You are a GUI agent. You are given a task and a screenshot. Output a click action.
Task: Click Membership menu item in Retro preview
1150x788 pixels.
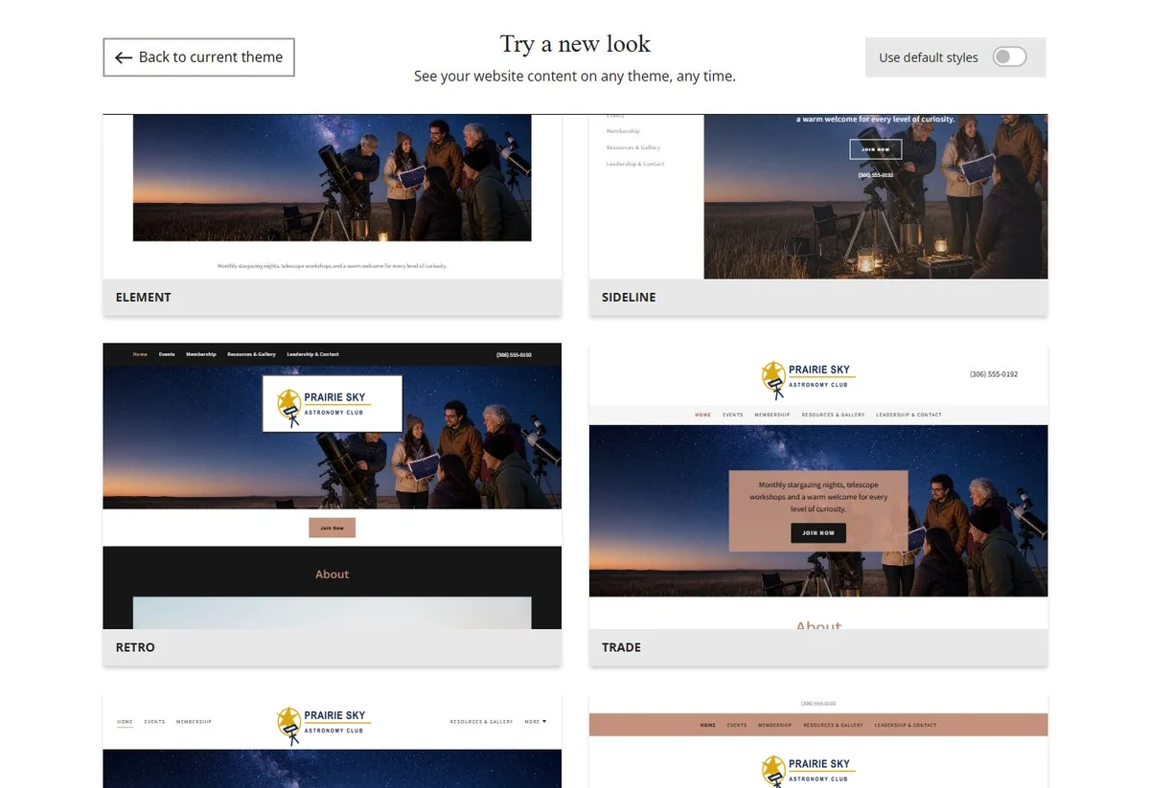tap(201, 354)
